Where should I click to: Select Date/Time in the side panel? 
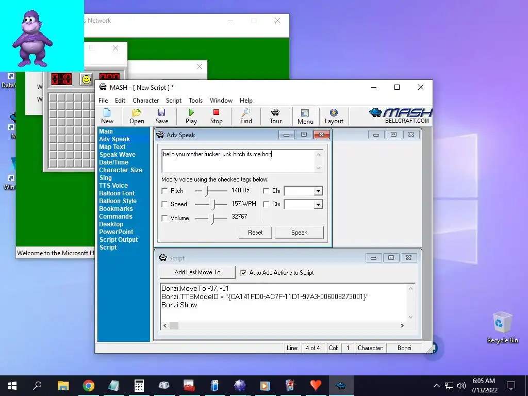point(113,162)
